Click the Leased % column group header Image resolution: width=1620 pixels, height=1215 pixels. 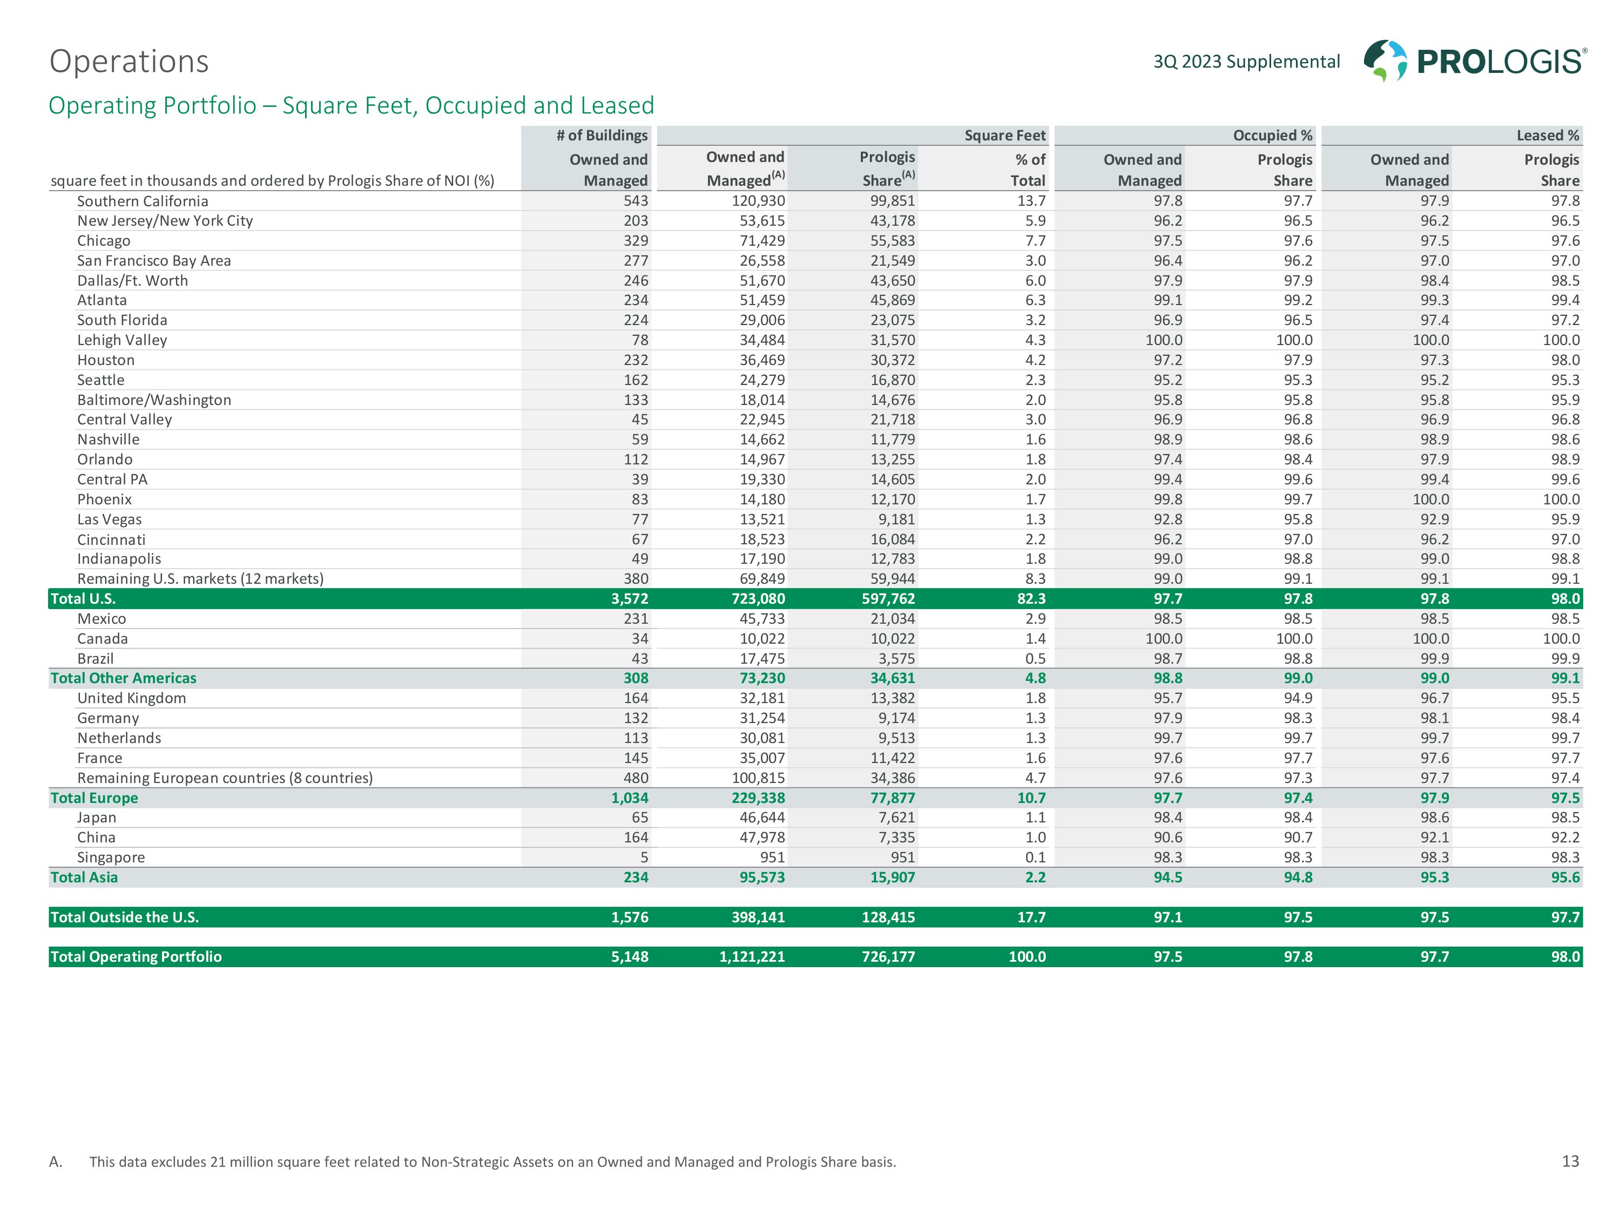[1548, 136]
